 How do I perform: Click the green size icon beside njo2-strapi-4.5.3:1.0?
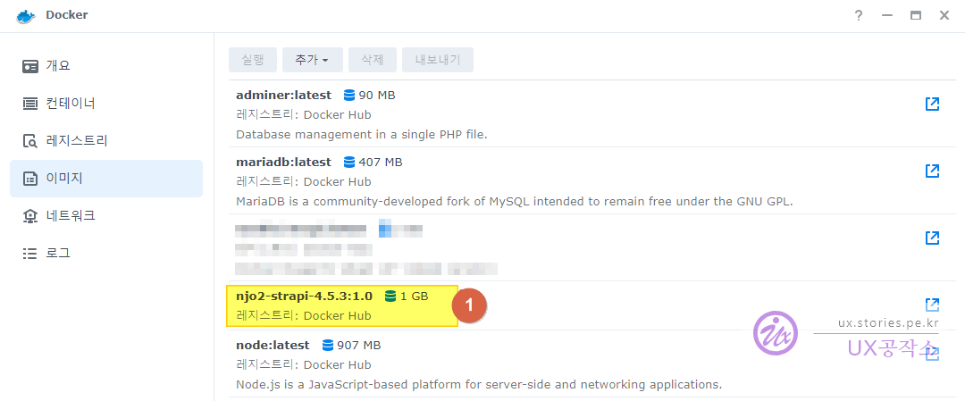[390, 297]
